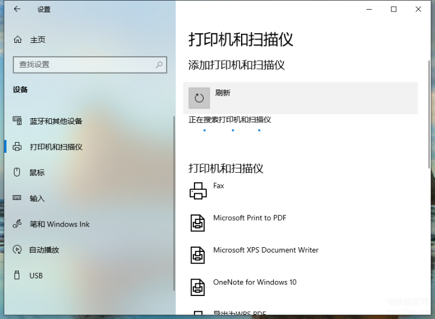Minimize the settings window
Image resolution: width=435 pixels, height=319 pixels.
369,10
